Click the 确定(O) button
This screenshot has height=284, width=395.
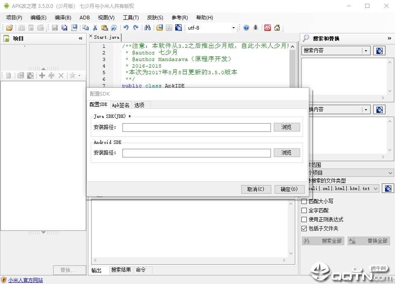click(289, 189)
